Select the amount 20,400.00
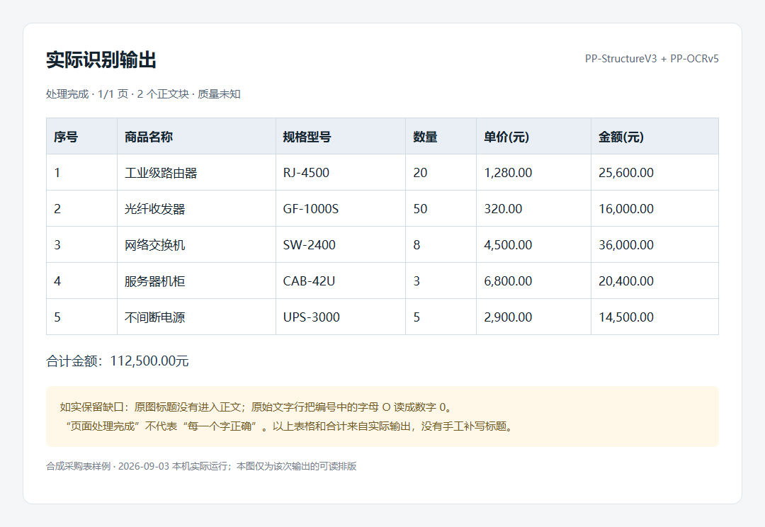The width and height of the screenshot is (765, 527). (654, 280)
